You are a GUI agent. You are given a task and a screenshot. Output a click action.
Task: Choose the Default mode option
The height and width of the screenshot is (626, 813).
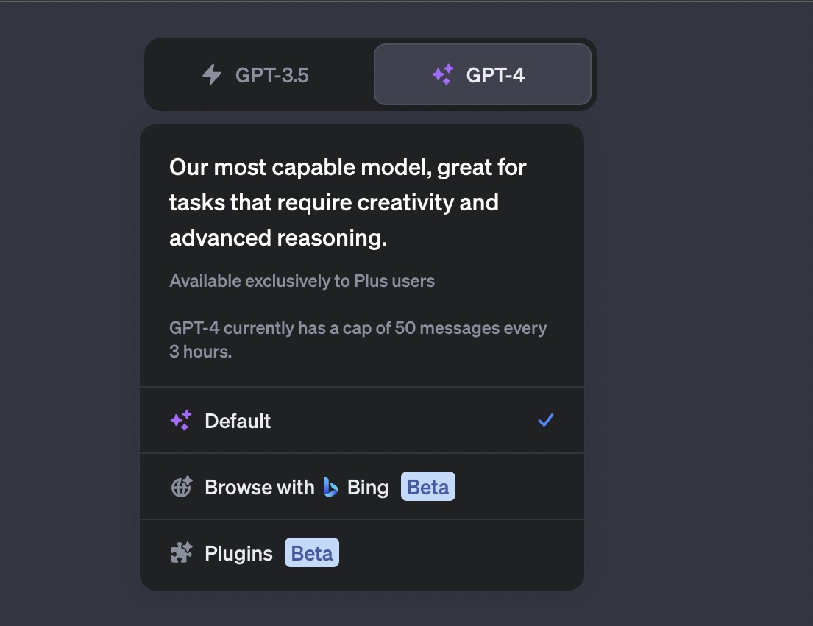tap(361, 421)
